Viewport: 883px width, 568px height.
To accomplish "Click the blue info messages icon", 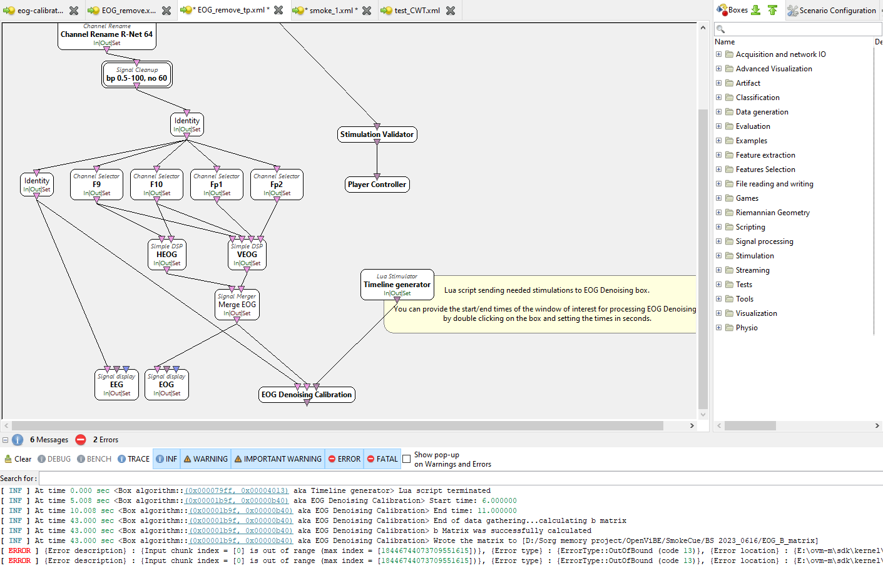I will coord(18,440).
